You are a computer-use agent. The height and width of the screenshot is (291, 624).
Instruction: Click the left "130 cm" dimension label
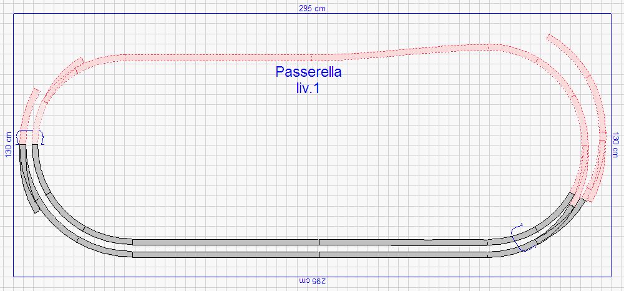click(9, 145)
